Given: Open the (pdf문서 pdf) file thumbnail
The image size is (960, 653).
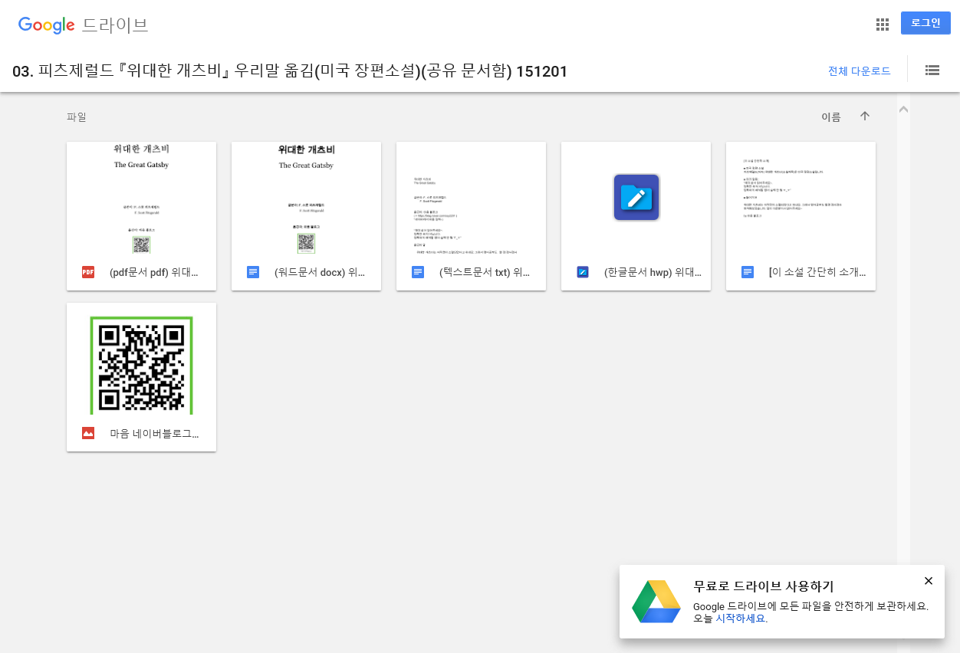Looking at the screenshot, I should (x=141, y=198).
